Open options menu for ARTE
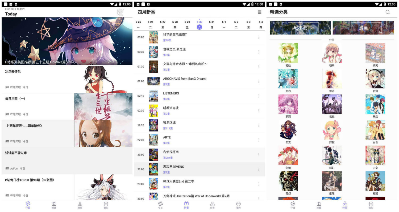This screenshot has width=399, height=212. 259,140
